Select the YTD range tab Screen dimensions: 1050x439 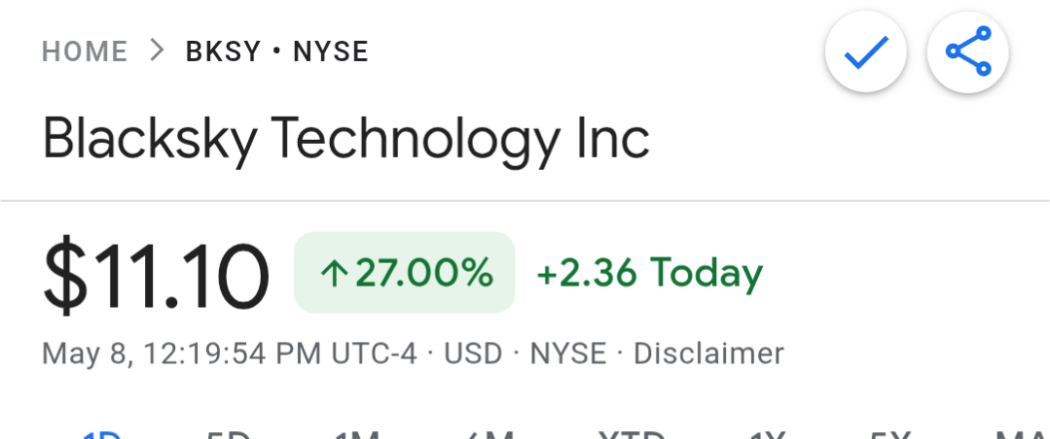point(632,434)
